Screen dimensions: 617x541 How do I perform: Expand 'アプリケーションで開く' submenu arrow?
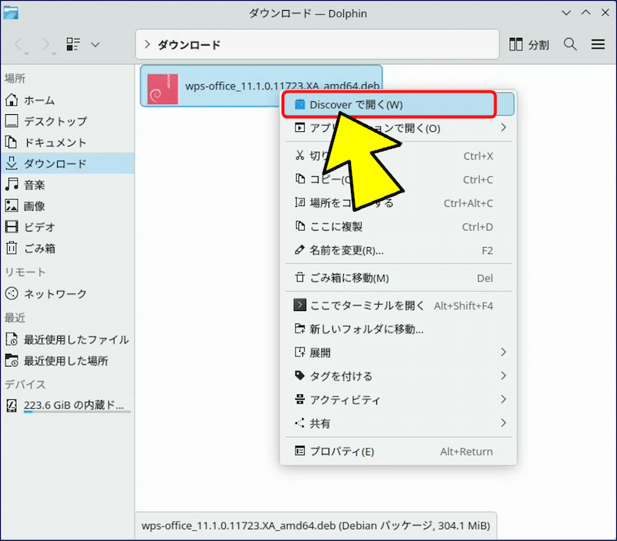point(503,128)
